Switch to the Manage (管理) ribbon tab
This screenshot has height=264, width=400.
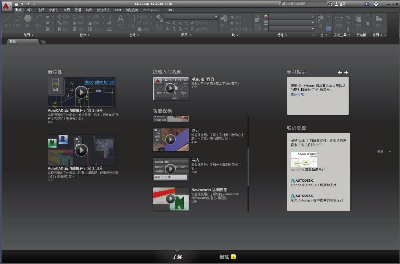[78, 10]
